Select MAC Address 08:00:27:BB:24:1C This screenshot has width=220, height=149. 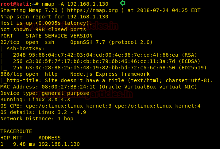pyautogui.click(x=48, y=87)
